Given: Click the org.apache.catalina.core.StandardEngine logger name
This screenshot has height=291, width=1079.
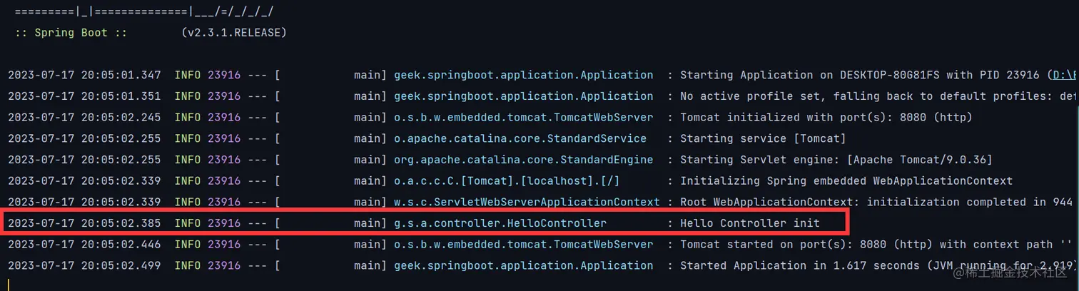Looking at the screenshot, I should tap(523, 160).
